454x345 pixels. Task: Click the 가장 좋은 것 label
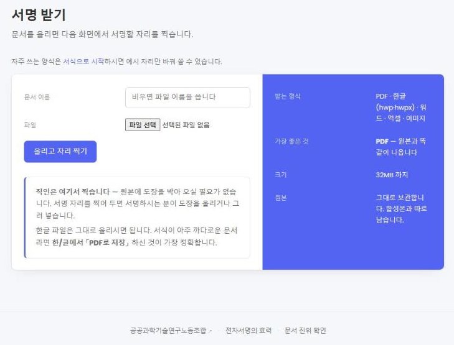(x=291, y=141)
